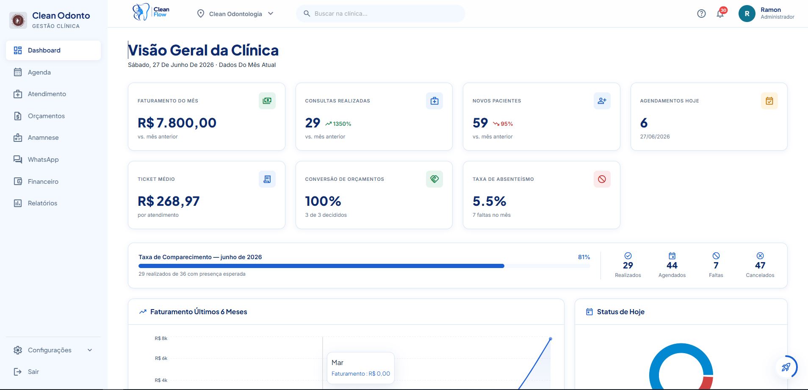The height and width of the screenshot is (390, 808).
Task: Click the location pin icon
Action: [x=201, y=14]
